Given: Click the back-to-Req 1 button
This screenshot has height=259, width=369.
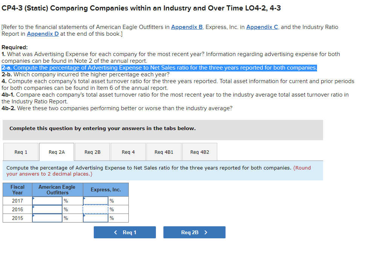Looking at the screenshot, I should [x=125, y=232].
